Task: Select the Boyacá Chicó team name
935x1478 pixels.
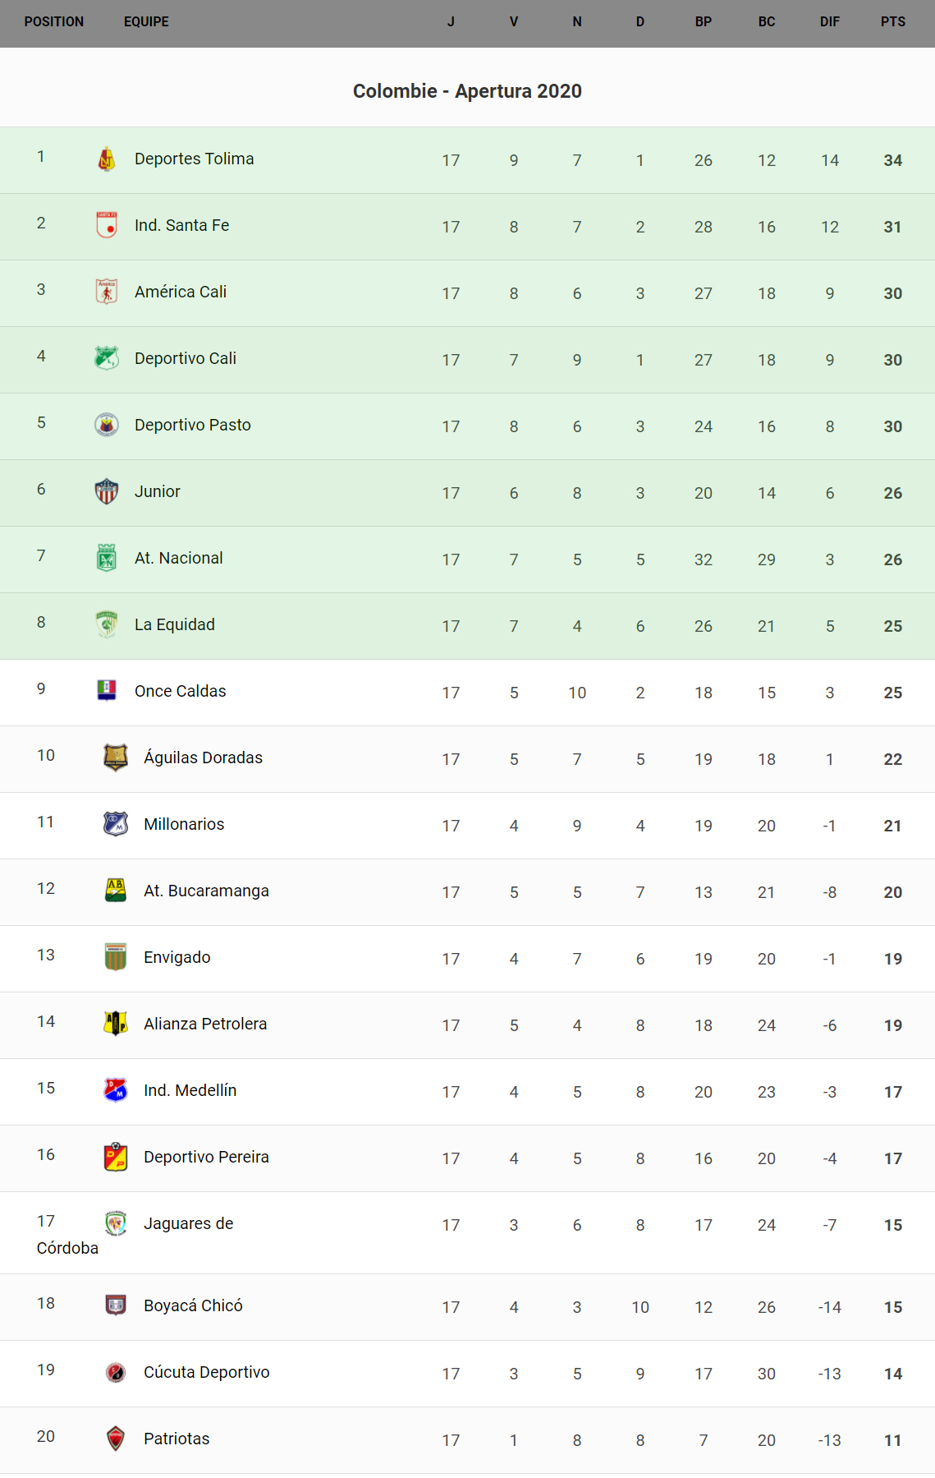Action: (x=193, y=1306)
